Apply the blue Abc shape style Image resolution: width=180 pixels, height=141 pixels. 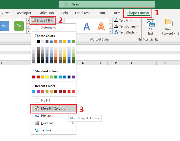pyautogui.click(x=4, y=26)
